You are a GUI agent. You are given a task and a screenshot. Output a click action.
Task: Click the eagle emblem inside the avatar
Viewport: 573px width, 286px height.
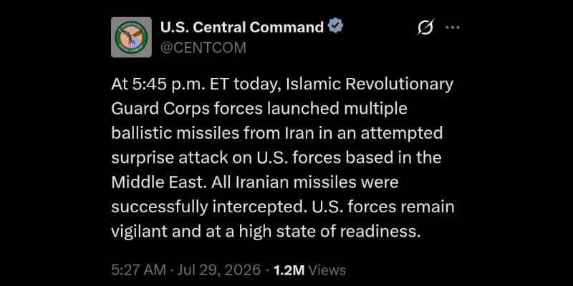point(131,37)
